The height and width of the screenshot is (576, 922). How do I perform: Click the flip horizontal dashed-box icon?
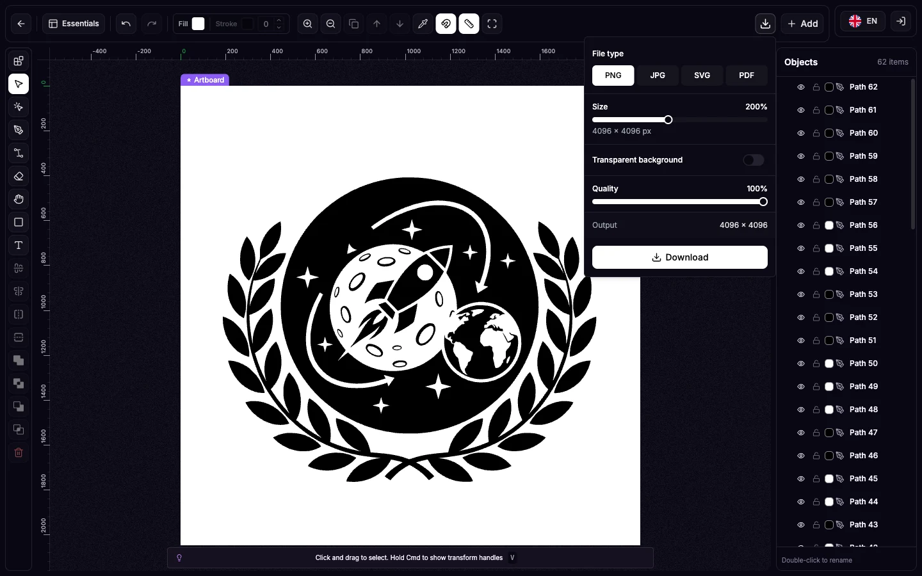point(19,314)
